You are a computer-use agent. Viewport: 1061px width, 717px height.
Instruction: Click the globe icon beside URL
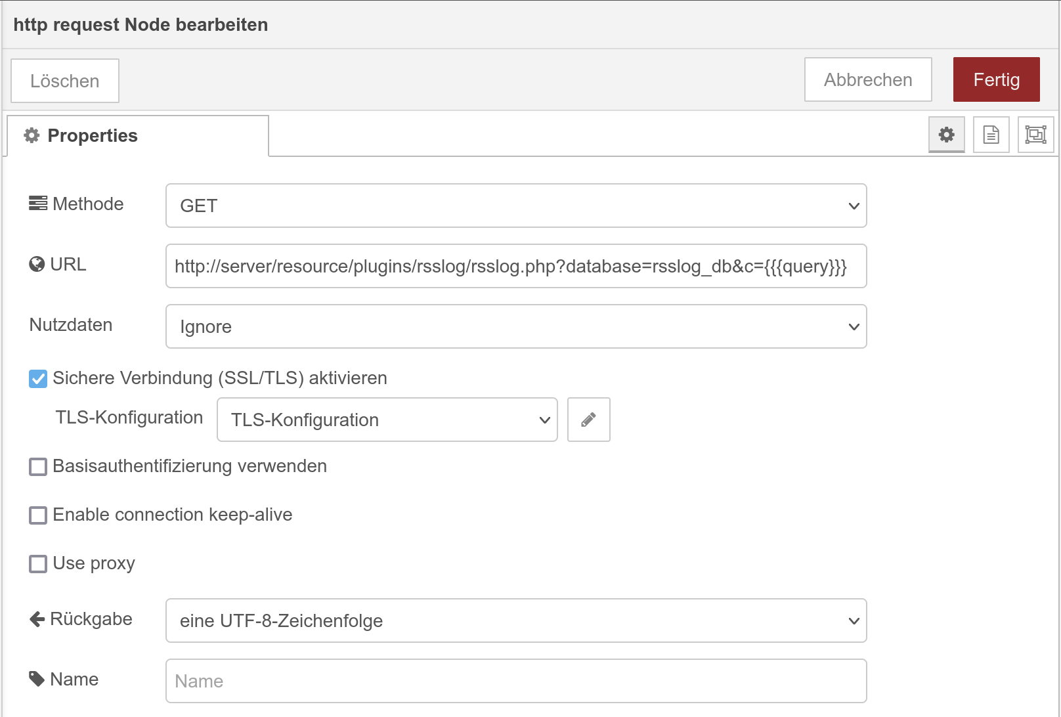(x=37, y=264)
